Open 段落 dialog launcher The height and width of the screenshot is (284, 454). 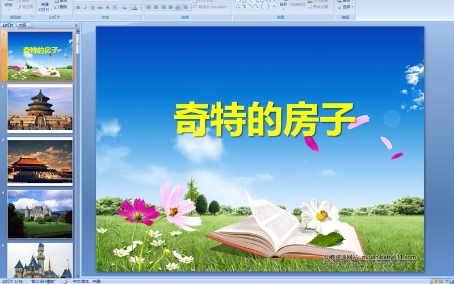(x=229, y=17)
